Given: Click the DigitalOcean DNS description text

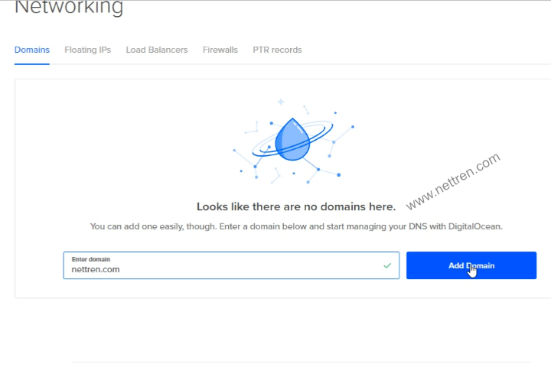Looking at the screenshot, I should coord(295,227).
